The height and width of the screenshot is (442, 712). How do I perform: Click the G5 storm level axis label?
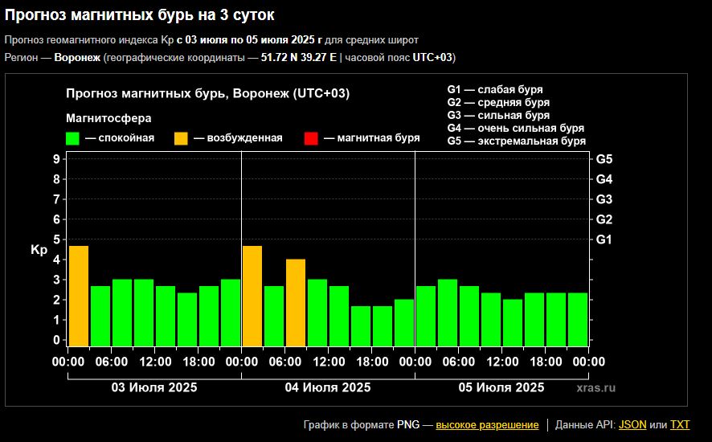(604, 159)
